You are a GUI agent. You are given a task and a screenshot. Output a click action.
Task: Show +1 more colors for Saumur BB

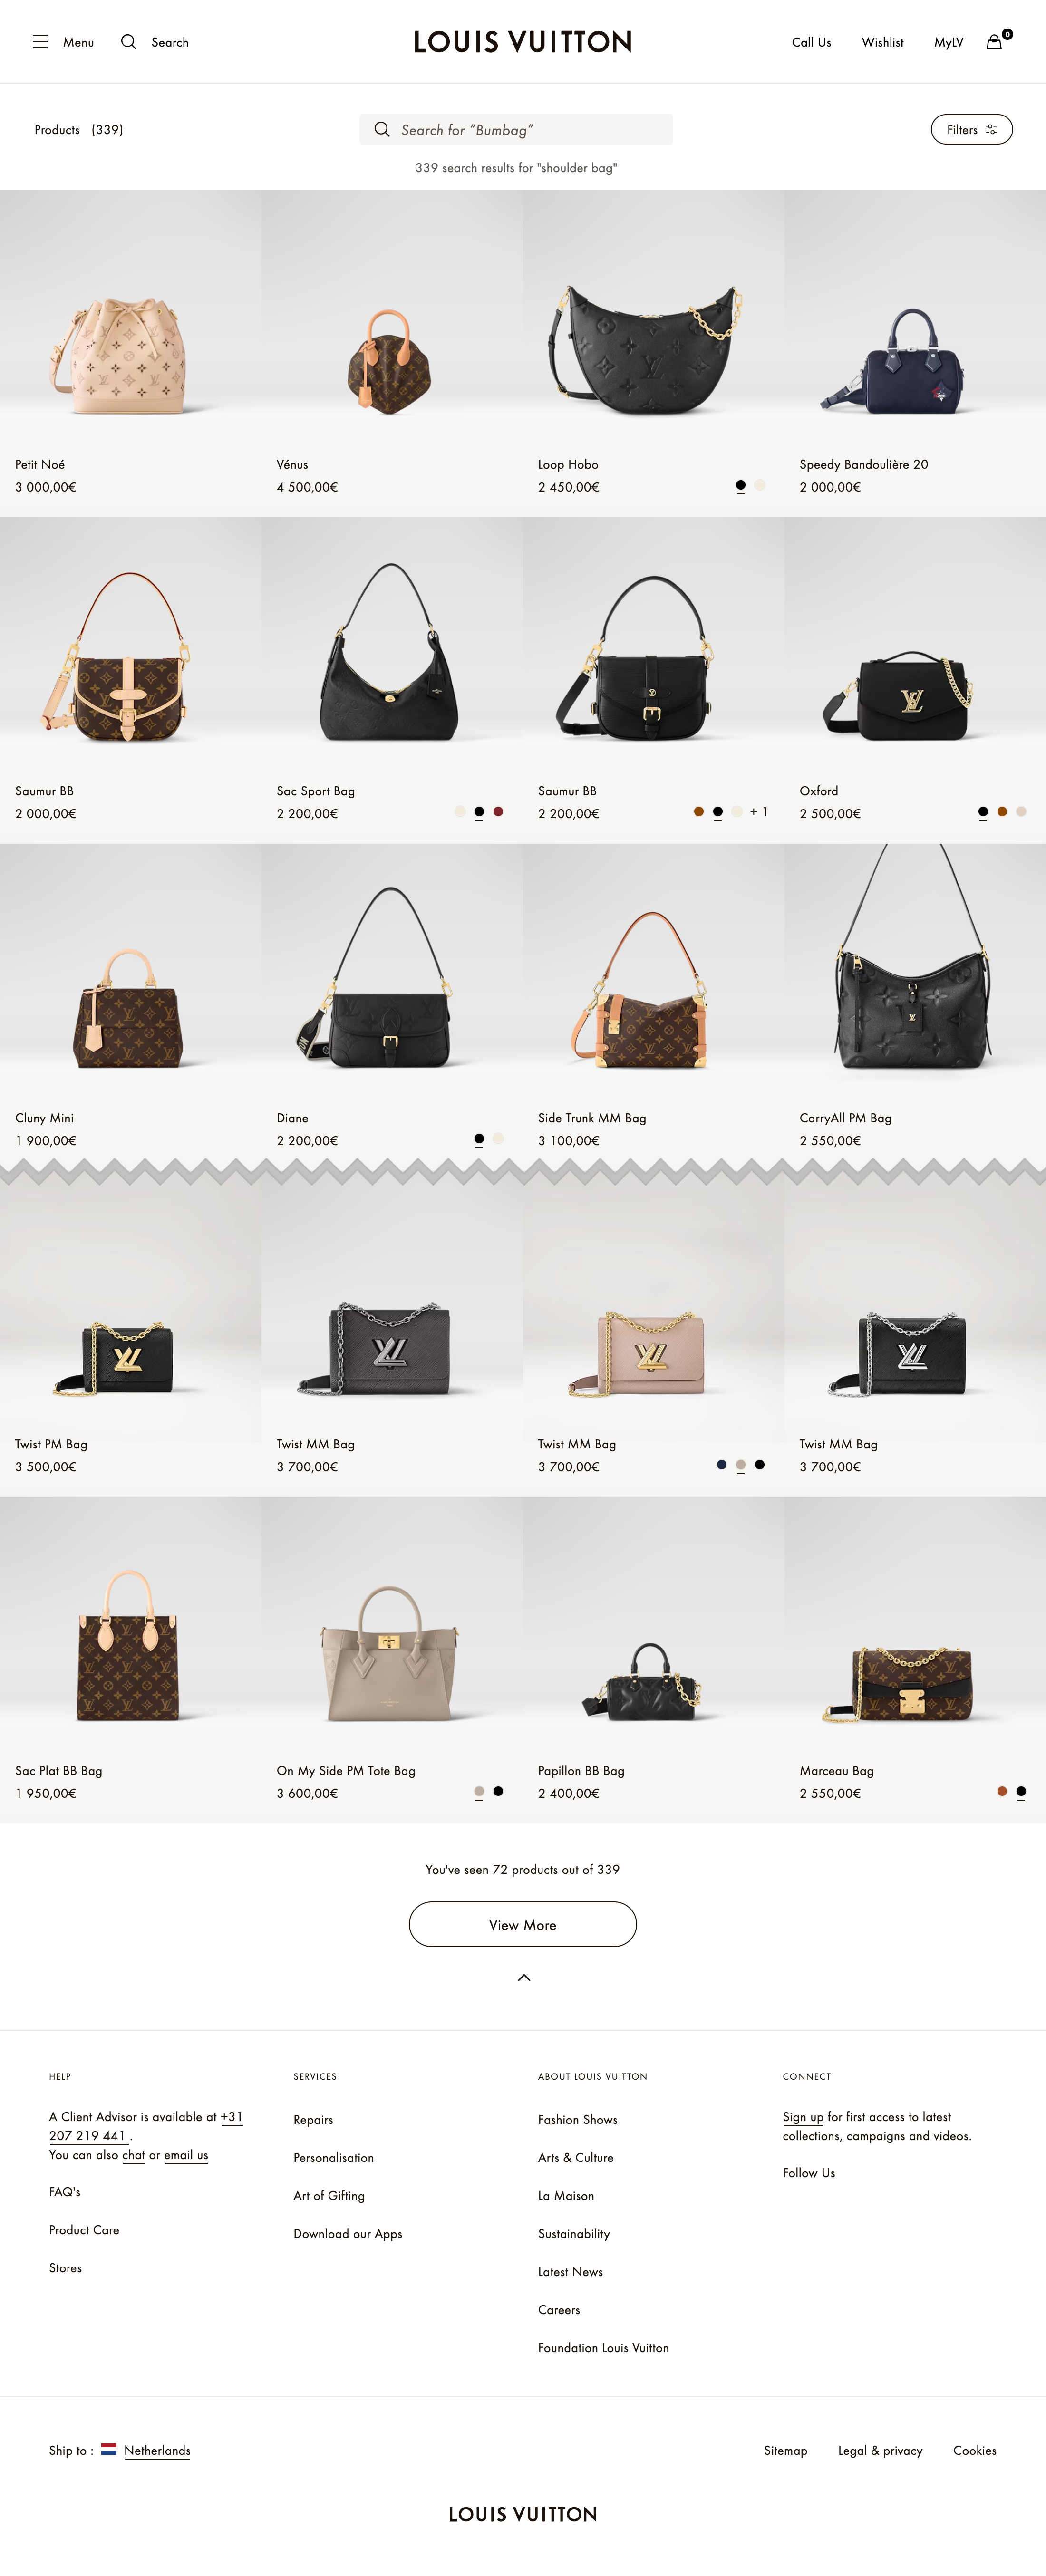point(759,812)
